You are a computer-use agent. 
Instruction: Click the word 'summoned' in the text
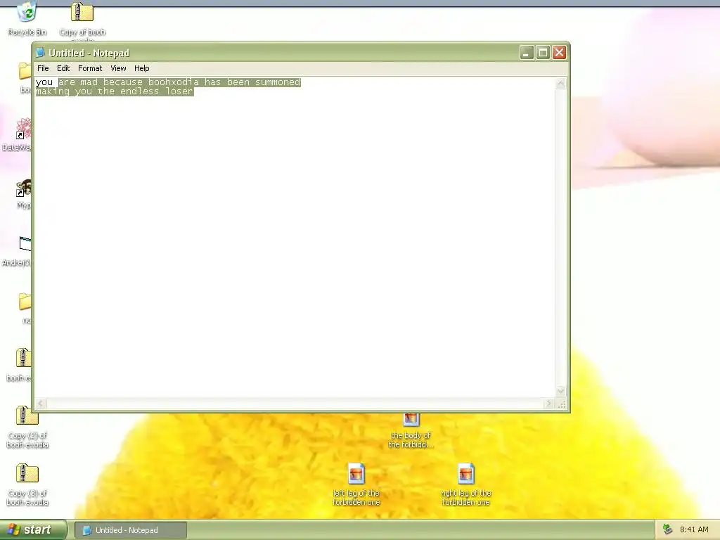click(277, 82)
